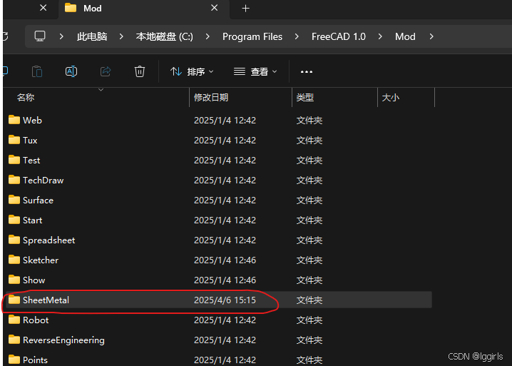Click the share icon in toolbar
The width and height of the screenshot is (512, 366).
click(x=106, y=71)
